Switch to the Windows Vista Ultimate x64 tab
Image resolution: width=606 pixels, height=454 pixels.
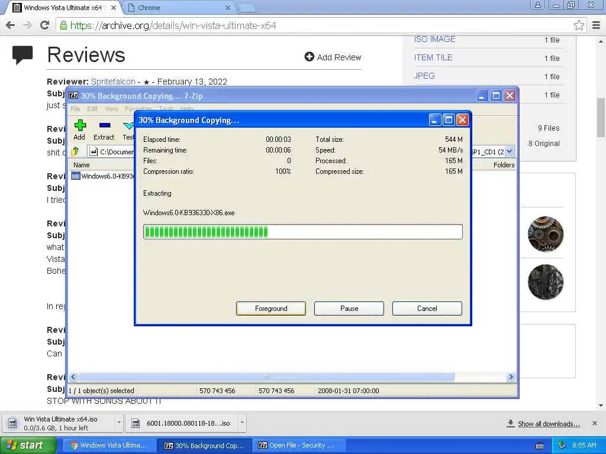point(62,8)
